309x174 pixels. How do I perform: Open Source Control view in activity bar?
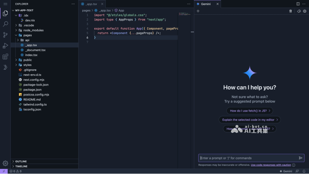click(x=5, y=35)
